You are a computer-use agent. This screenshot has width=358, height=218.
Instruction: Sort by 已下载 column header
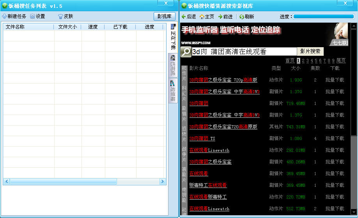coord(121,27)
